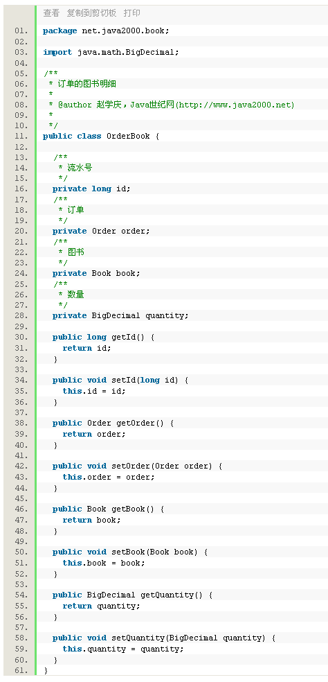Click 'public void setBook(Book book) {' line

click(130, 552)
